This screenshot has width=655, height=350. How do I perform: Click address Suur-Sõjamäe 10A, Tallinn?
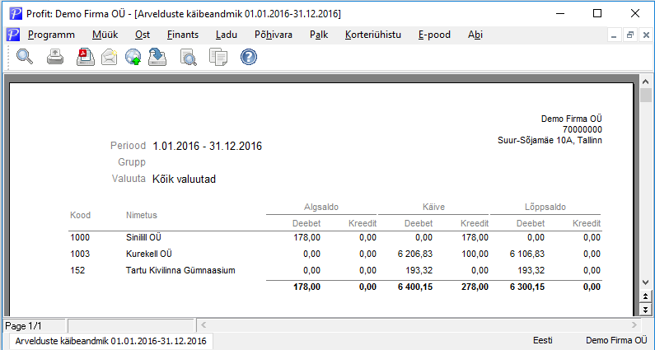pos(550,140)
